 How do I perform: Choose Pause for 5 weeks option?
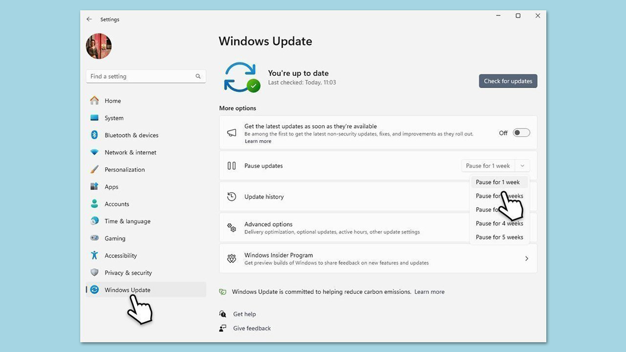pos(499,237)
